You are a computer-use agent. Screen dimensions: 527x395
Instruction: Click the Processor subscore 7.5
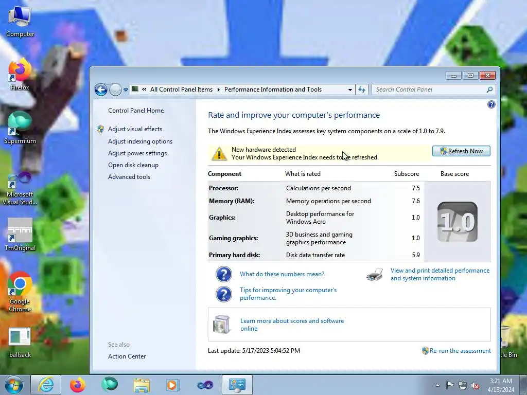coord(416,188)
